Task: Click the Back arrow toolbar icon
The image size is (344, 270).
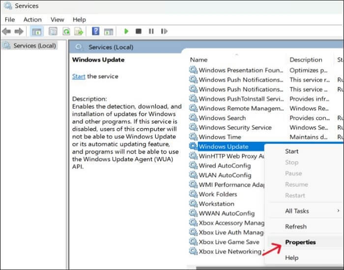Action: (x=6, y=31)
